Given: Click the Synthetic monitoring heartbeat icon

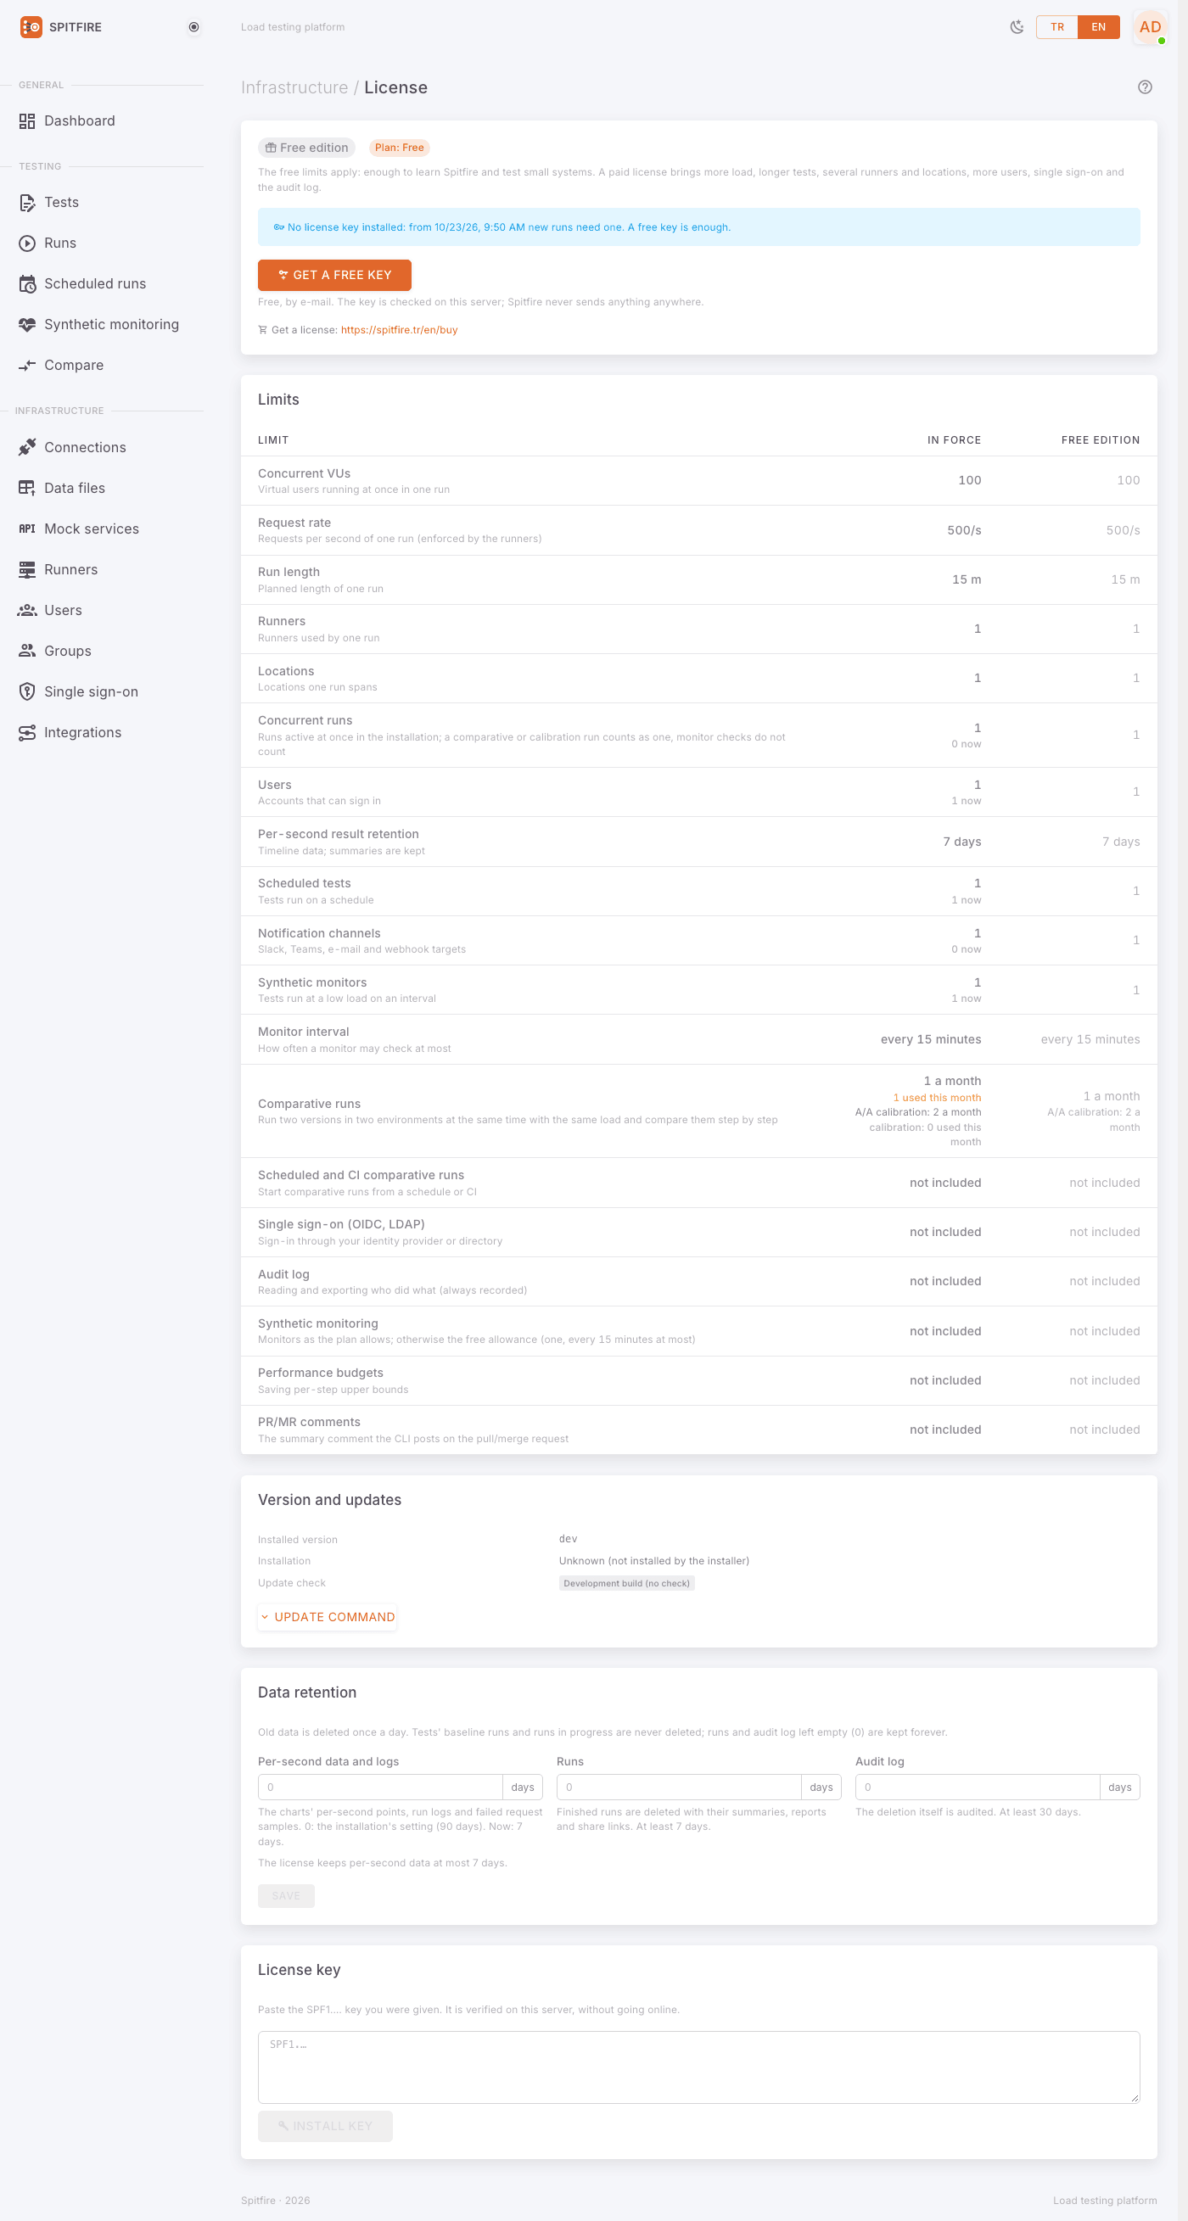Looking at the screenshot, I should tap(28, 324).
